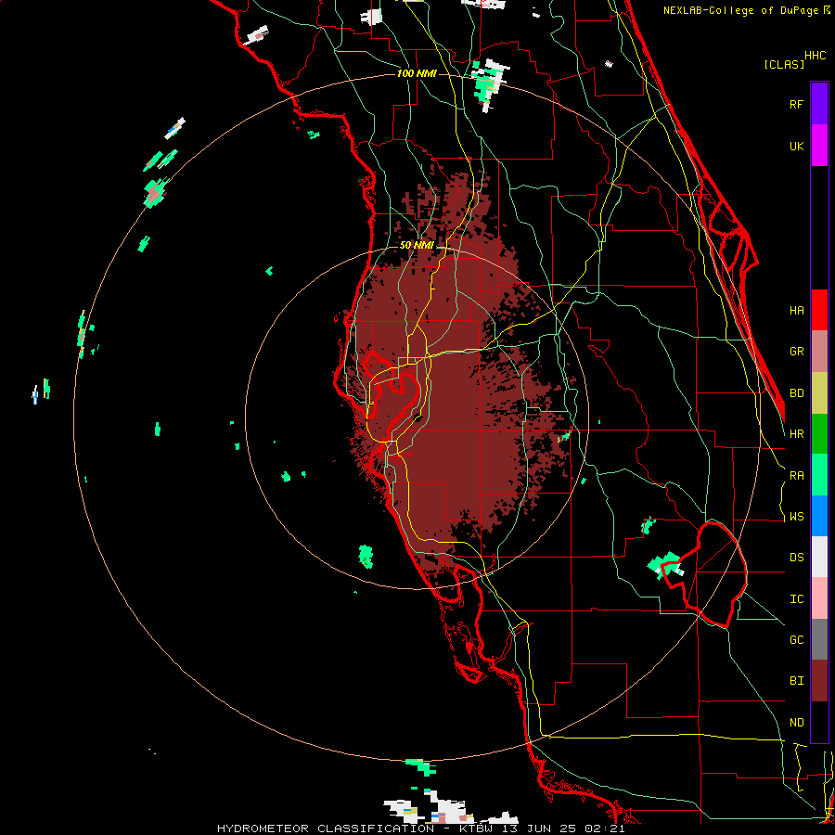Select the gray GC color swatch
This screenshot has width=835, height=835.
819,639
